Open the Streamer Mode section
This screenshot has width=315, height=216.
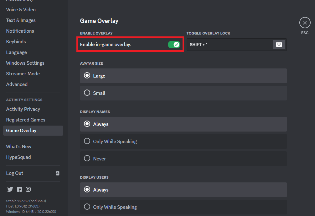23,74
